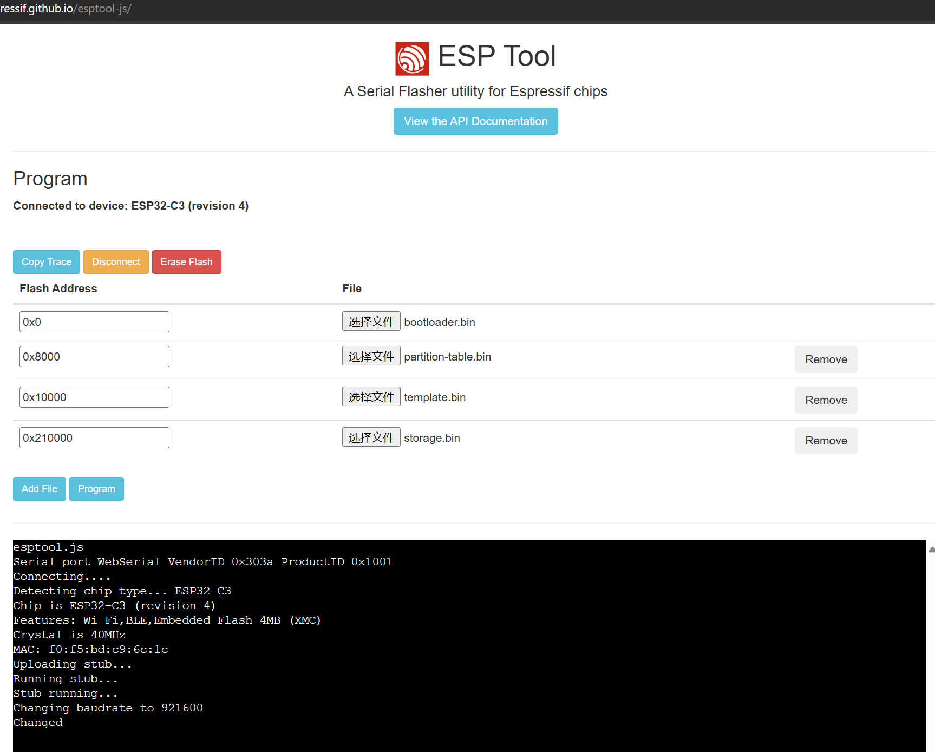Remove the template.bin row
The height and width of the screenshot is (752, 935).
pyautogui.click(x=826, y=400)
